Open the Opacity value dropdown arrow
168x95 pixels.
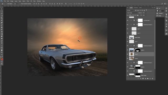(x=146, y=13)
